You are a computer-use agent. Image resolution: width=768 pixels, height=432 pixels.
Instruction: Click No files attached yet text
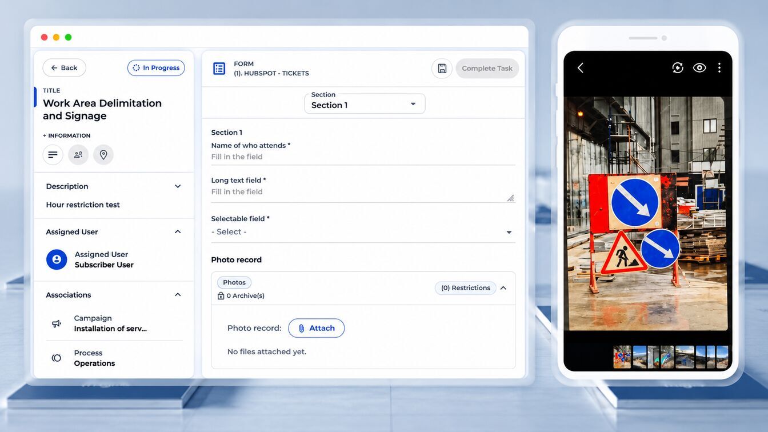click(x=267, y=352)
